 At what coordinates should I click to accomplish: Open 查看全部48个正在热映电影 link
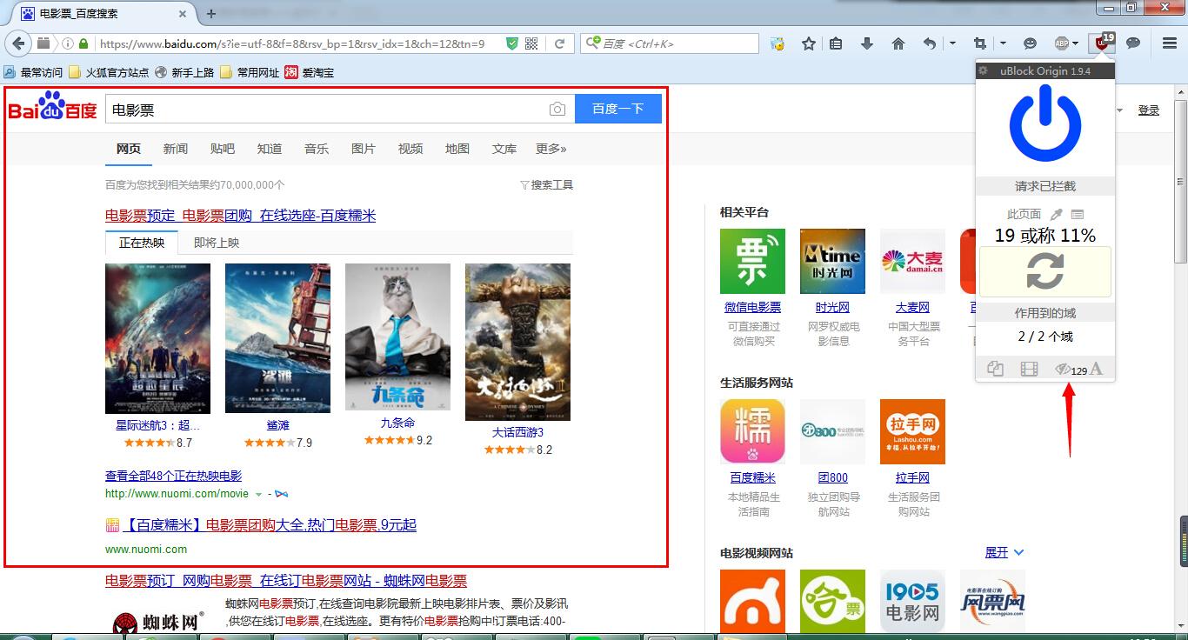[x=173, y=476]
